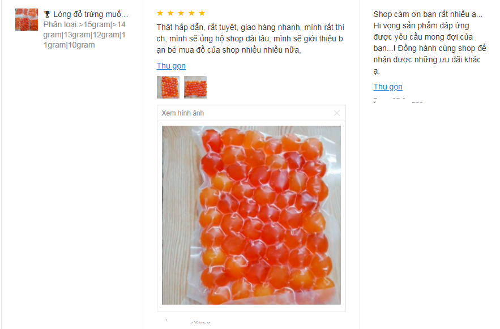Click the cut-off timestamp under shop reply
Viewport: 500px width, 329px height.
(399, 101)
